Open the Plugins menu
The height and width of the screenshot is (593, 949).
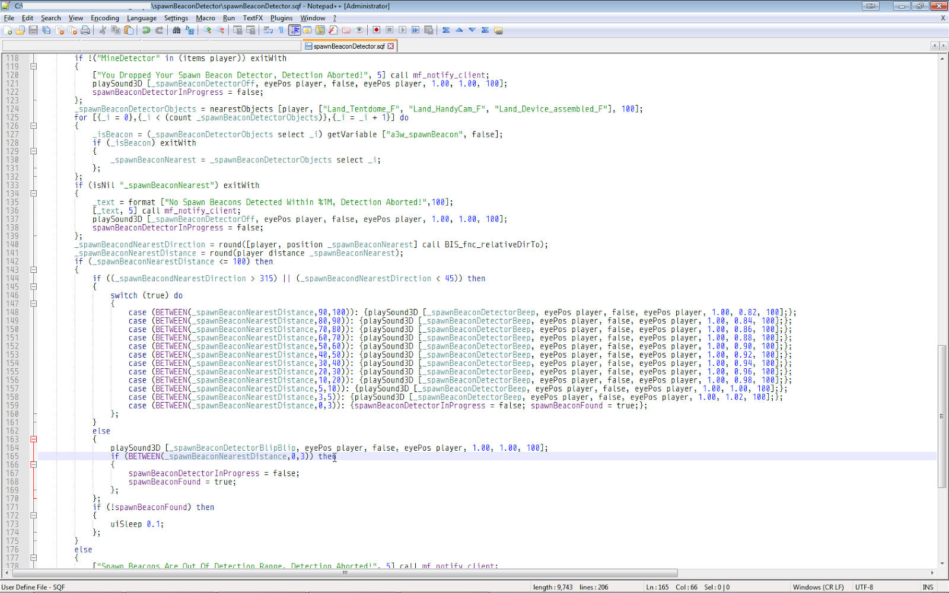[x=282, y=18]
